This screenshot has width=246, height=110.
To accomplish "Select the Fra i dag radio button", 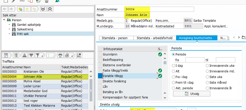I will tap(173, 77).
